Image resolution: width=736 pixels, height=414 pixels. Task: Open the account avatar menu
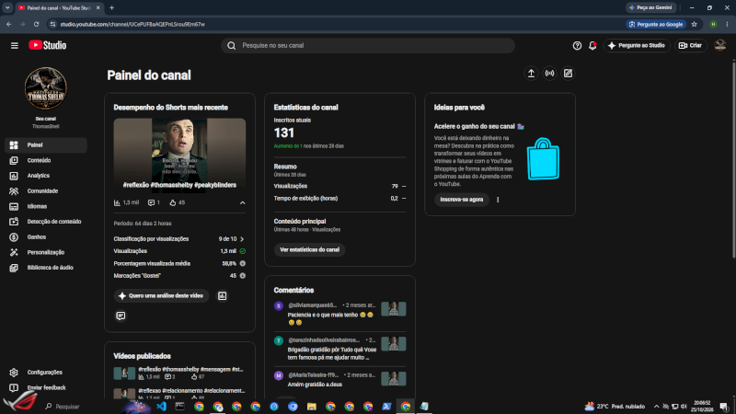tap(720, 45)
